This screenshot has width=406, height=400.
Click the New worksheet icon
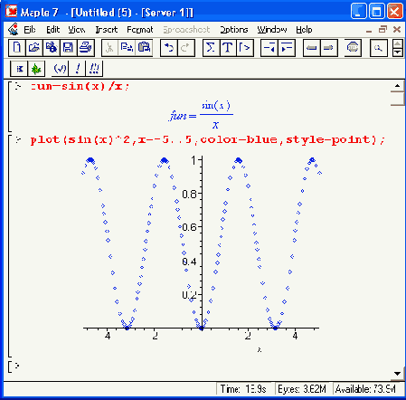17,48
